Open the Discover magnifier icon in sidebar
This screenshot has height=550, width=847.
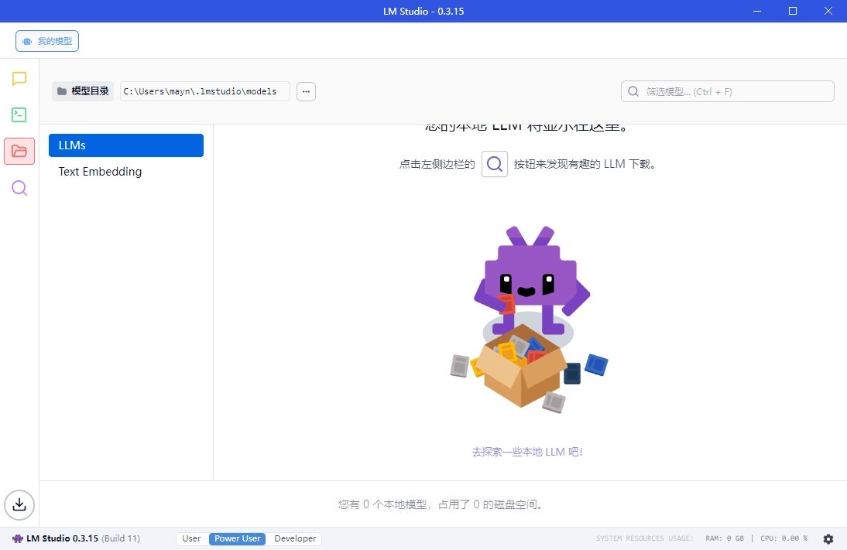(x=19, y=188)
